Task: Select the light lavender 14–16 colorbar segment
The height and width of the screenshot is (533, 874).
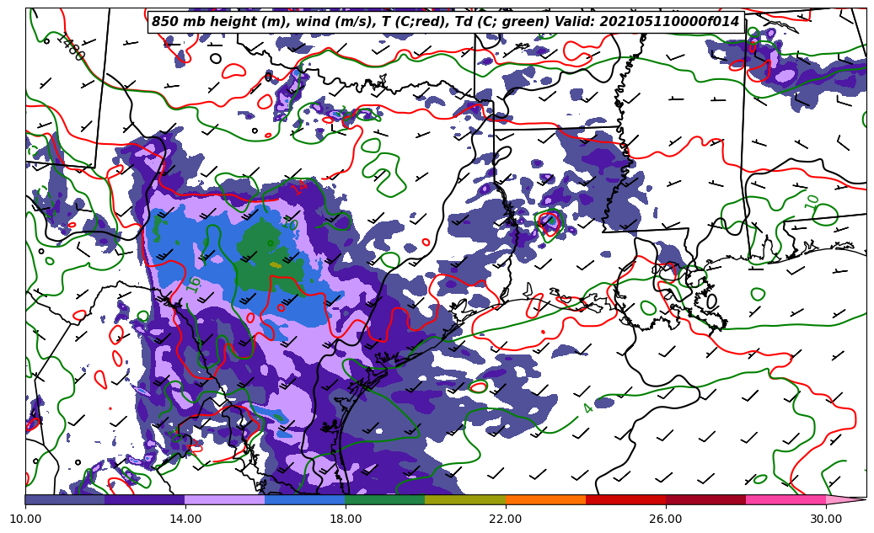Action: point(225,499)
